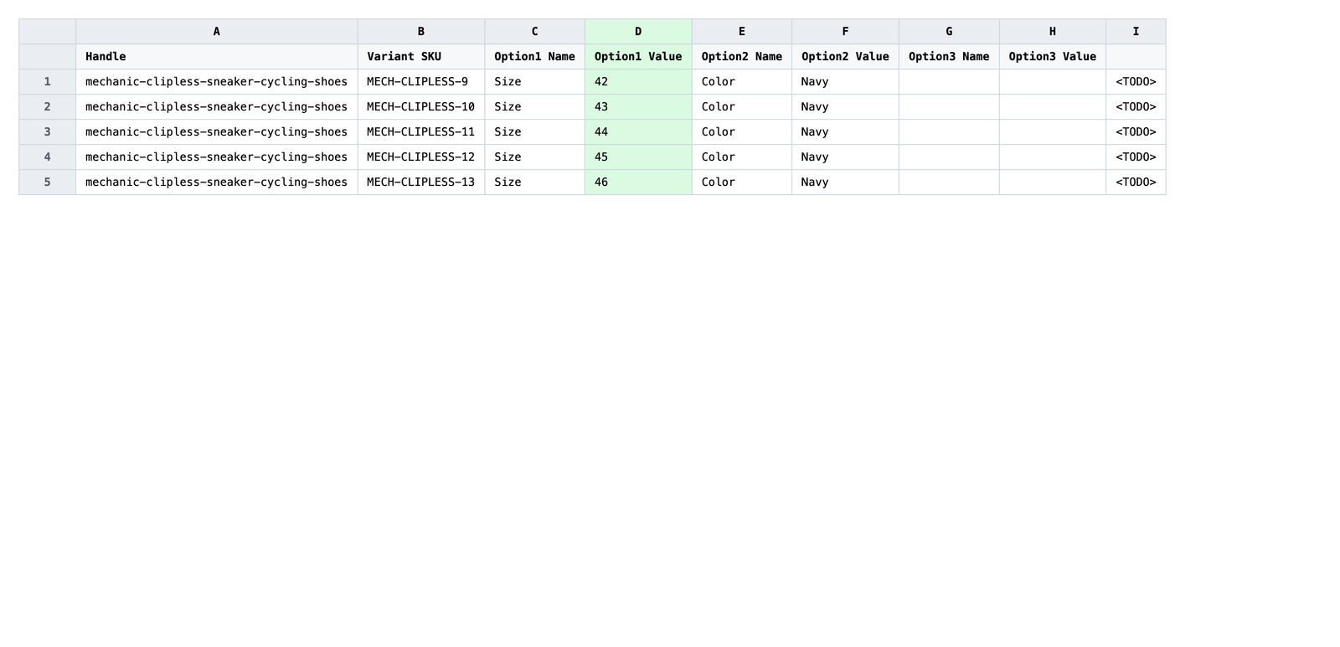This screenshot has height=647, width=1340.
Task: Select row 2 header
Action: [48, 107]
